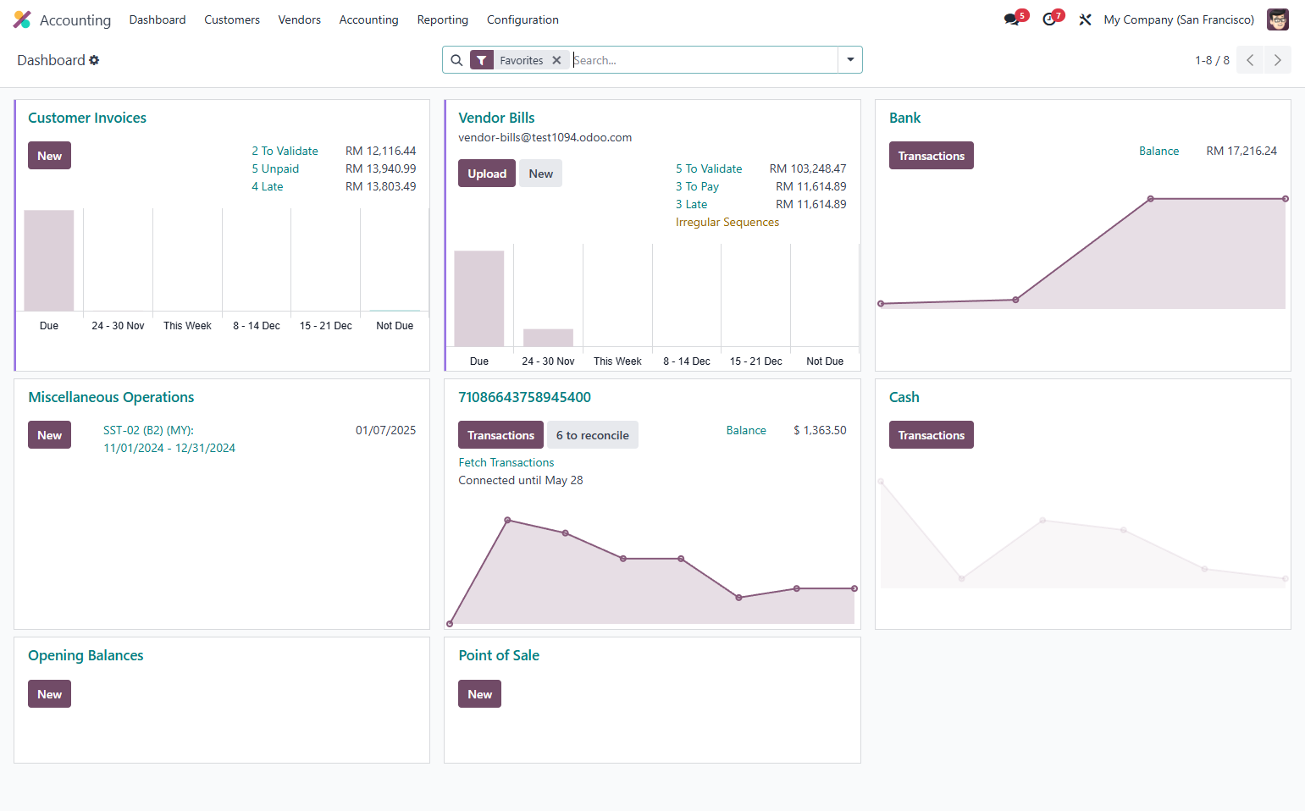Open the Customers menu
The image size is (1305, 811).
pos(232,19)
